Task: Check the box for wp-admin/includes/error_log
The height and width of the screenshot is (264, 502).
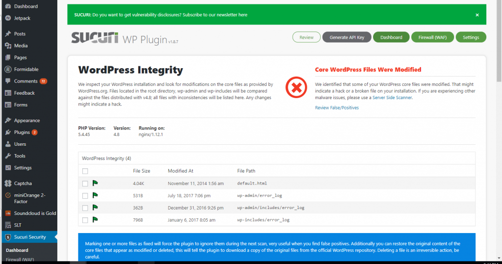Action: pos(85,208)
